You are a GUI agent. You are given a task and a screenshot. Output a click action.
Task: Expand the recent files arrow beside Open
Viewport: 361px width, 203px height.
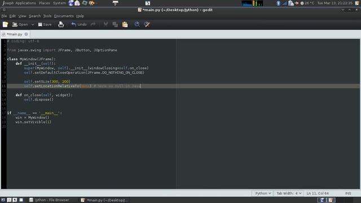click(x=33, y=24)
